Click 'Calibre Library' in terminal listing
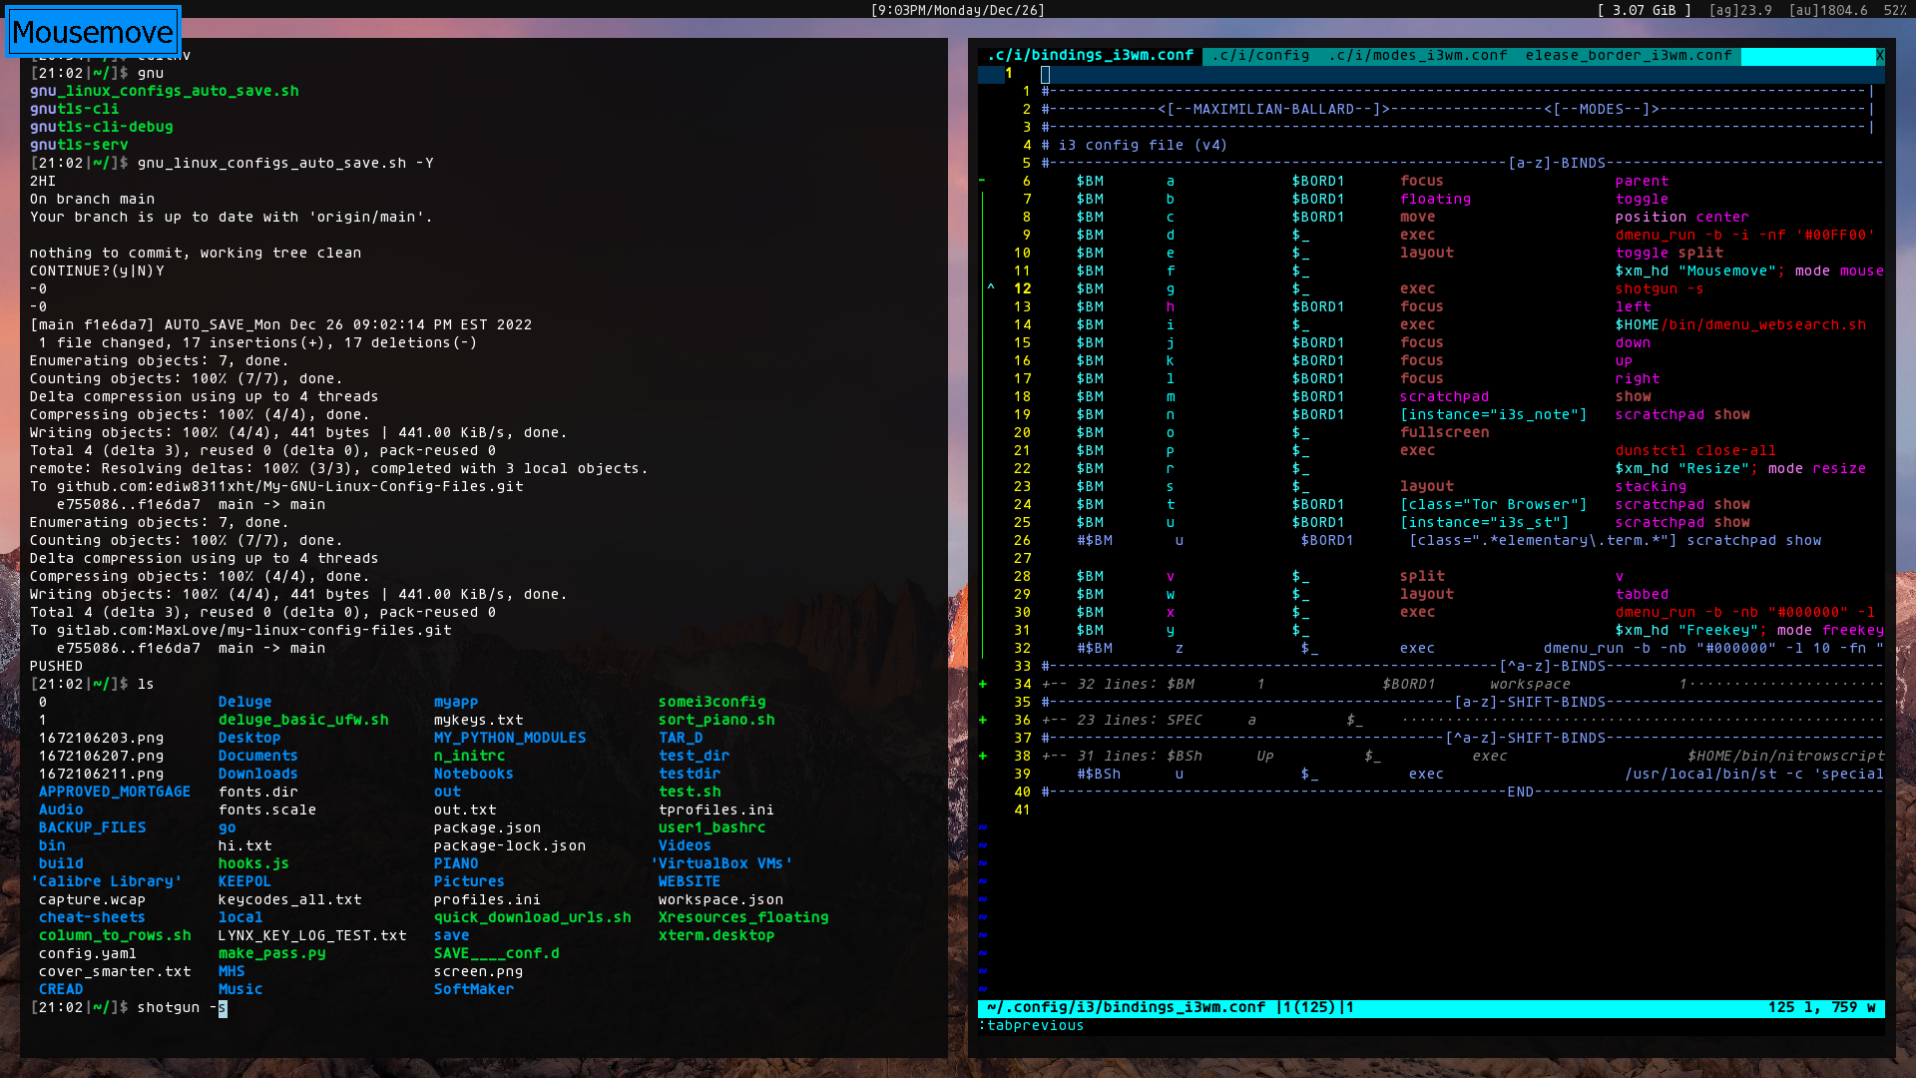Screen dimensions: 1916x1078 pyautogui.click(x=106, y=882)
